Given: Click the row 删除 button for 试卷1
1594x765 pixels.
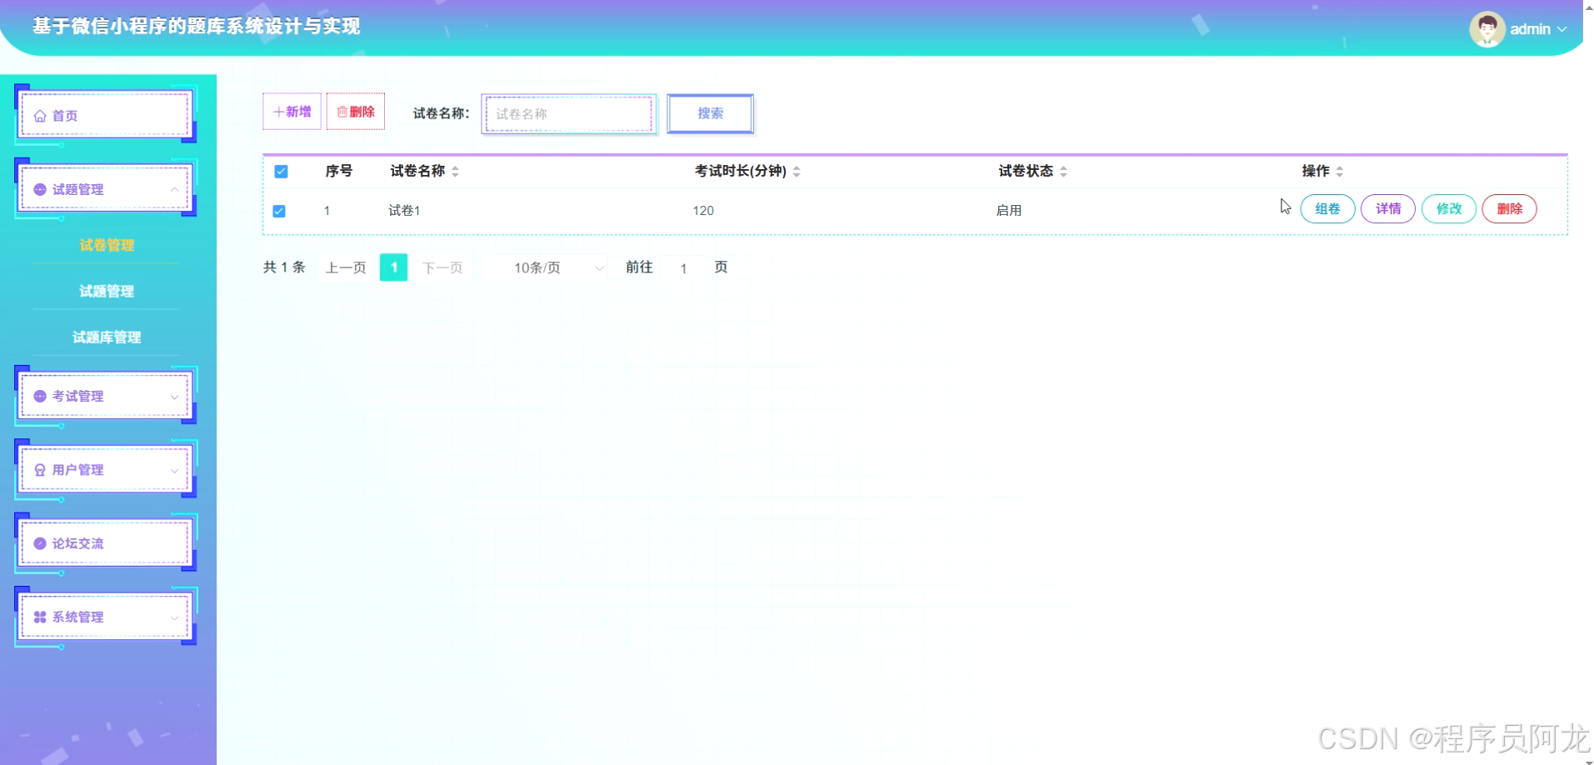Looking at the screenshot, I should click(1510, 209).
